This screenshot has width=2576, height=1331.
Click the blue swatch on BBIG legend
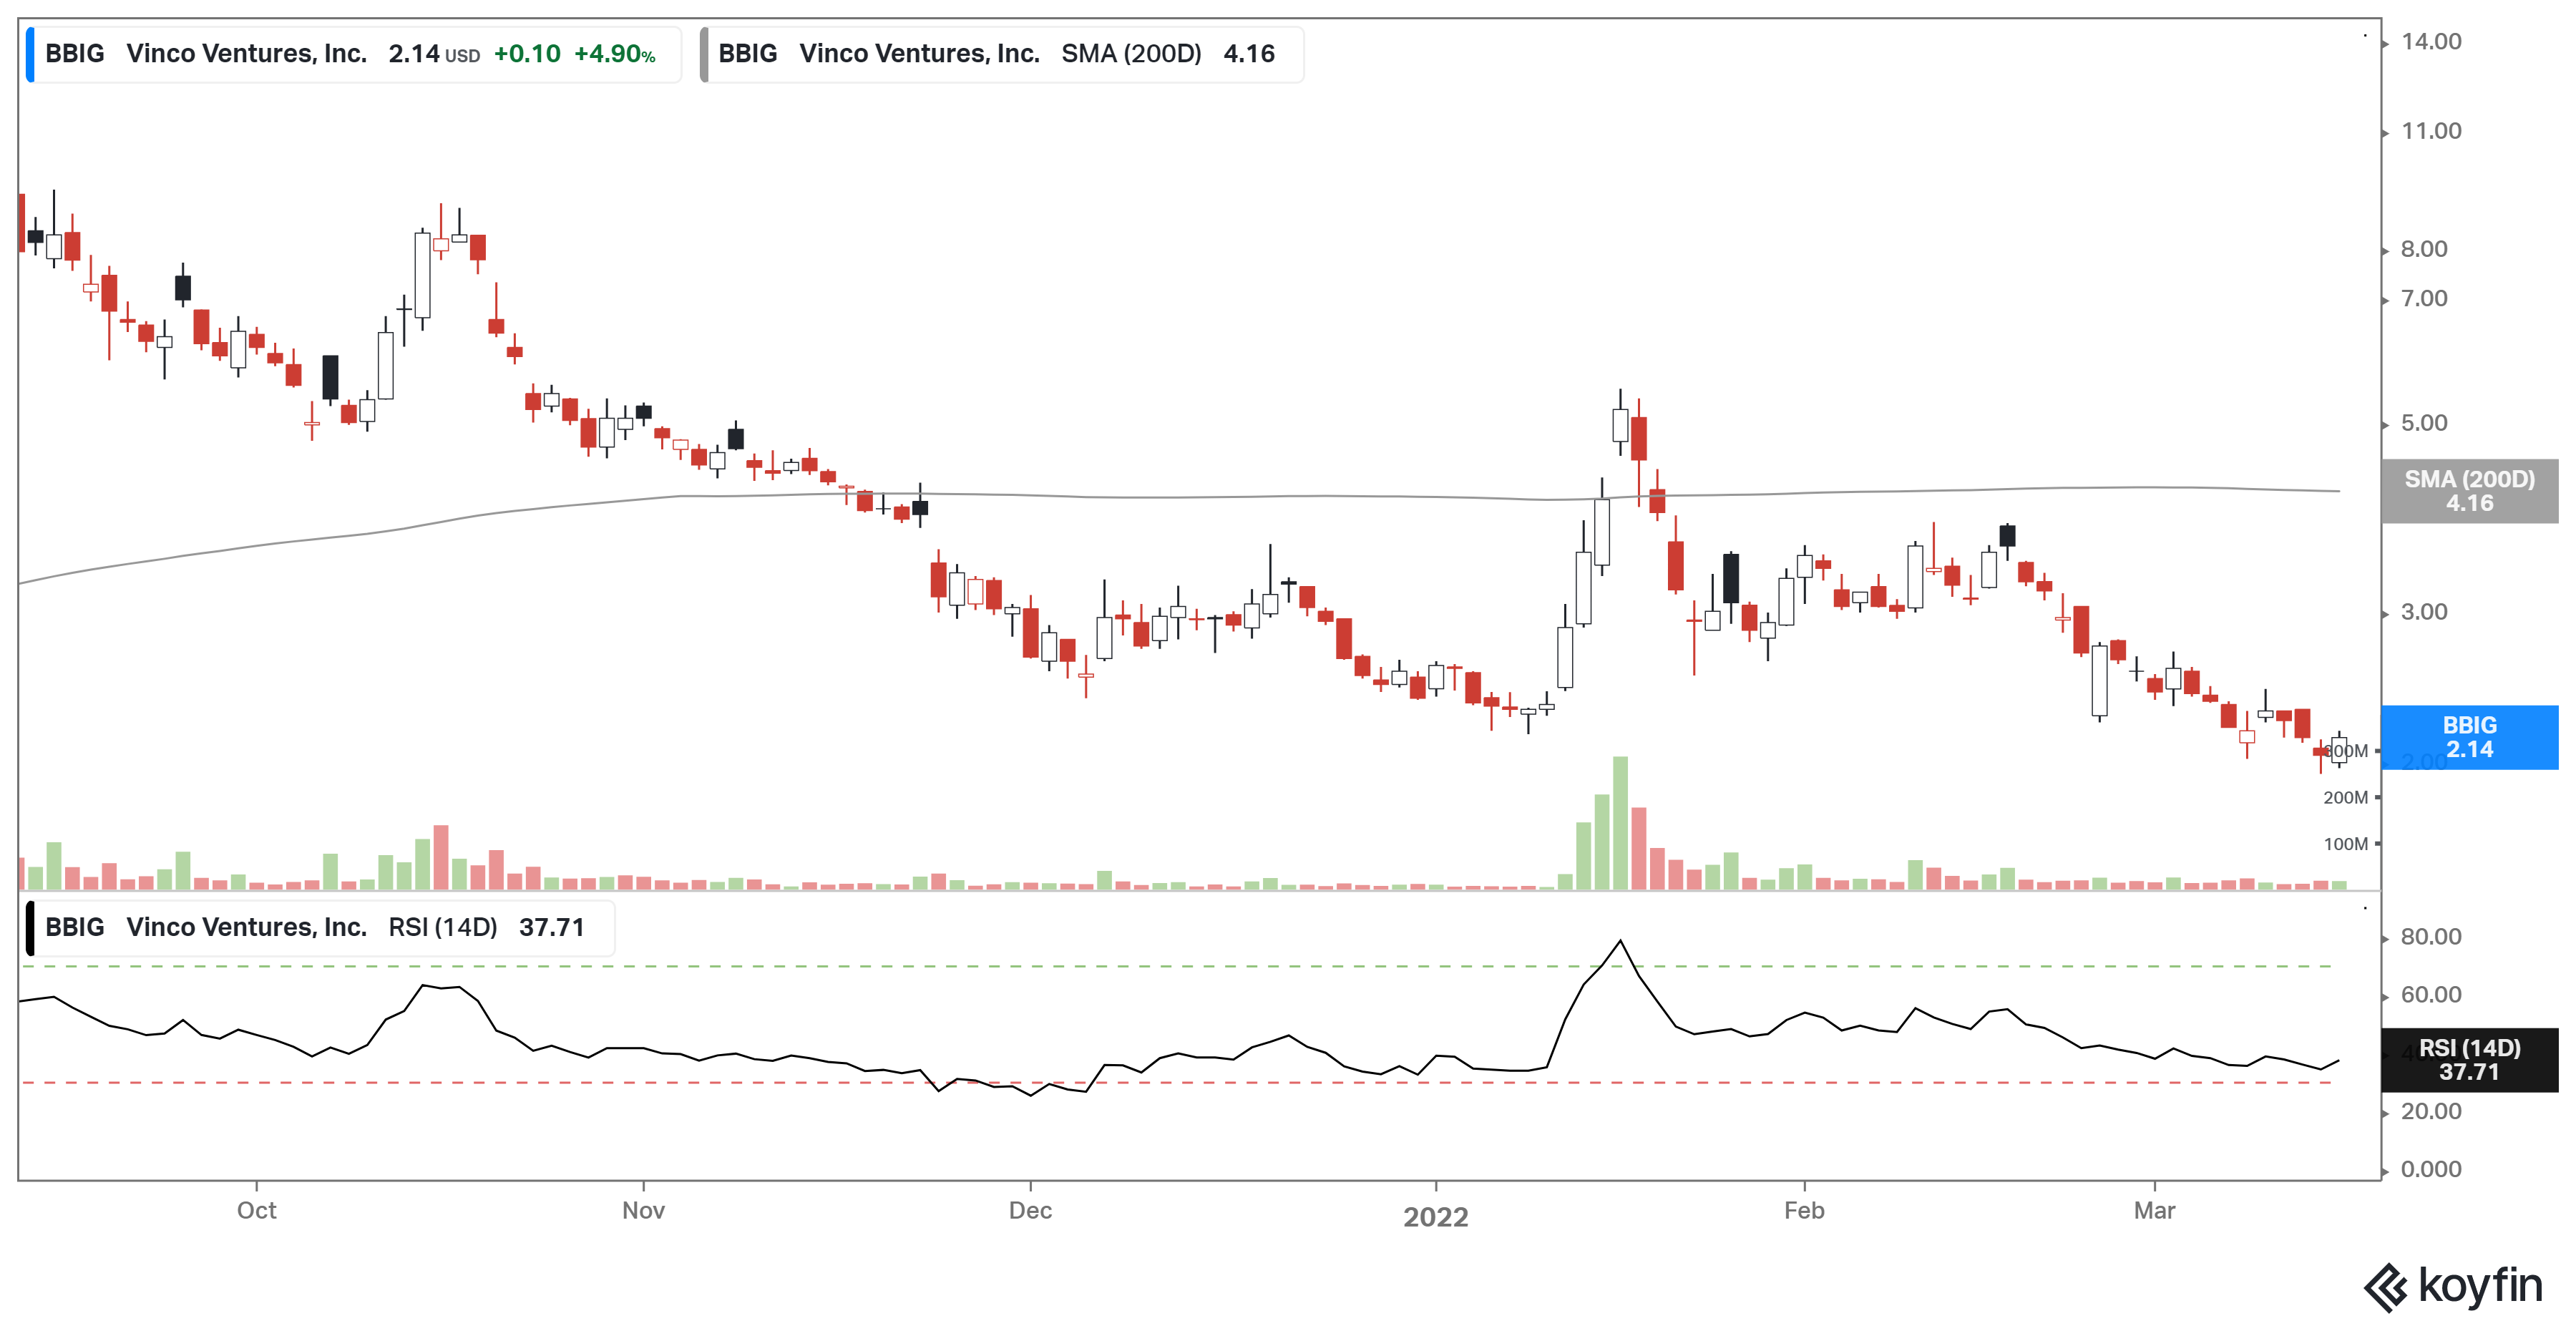pyautogui.click(x=30, y=54)
